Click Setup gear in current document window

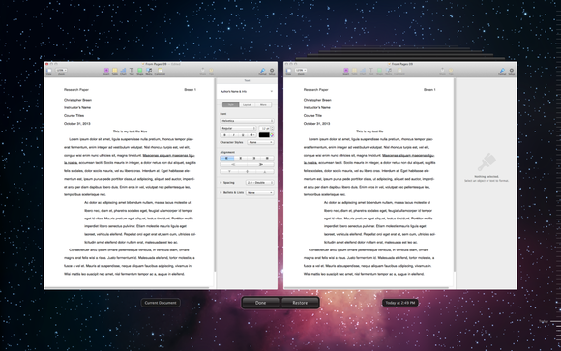[x=272, y=71]
